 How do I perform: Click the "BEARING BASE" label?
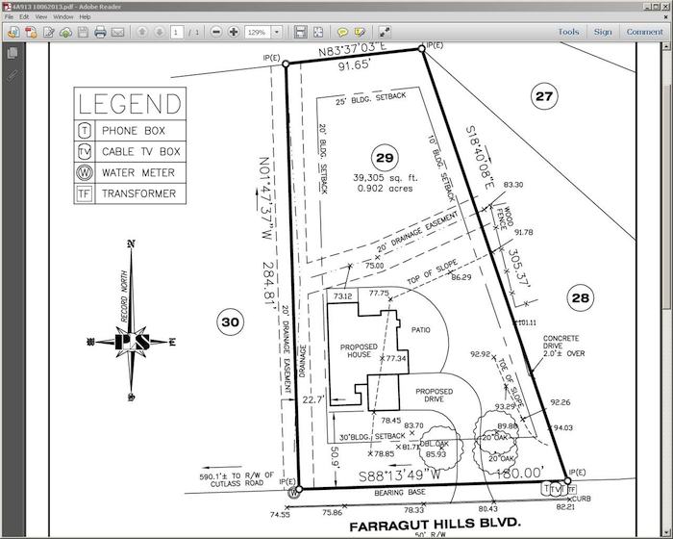coord(400,492)
